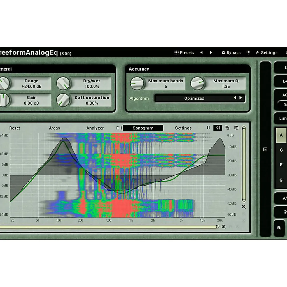Click the Gain 0.00 dB value field
Viewport: 287px width, 287px height.
32,100
